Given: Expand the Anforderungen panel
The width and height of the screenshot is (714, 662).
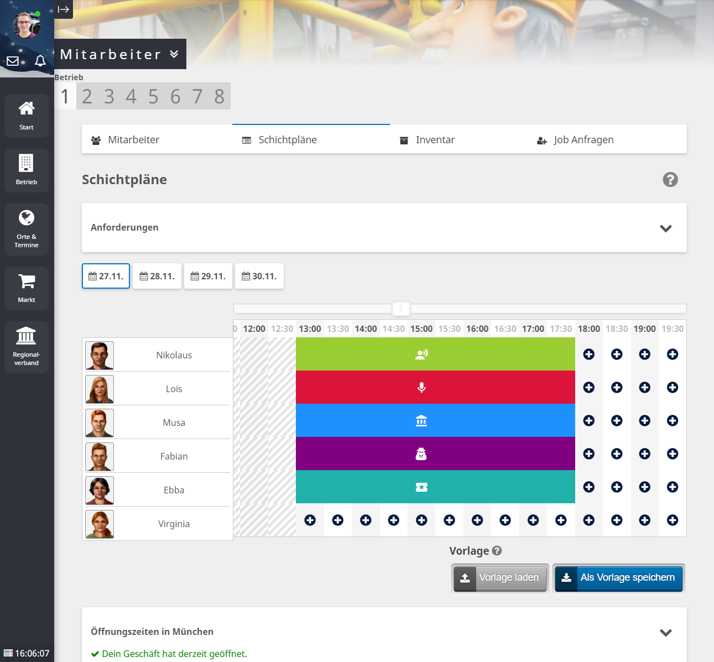Looking at the screenshot, I should pos(665,228).
